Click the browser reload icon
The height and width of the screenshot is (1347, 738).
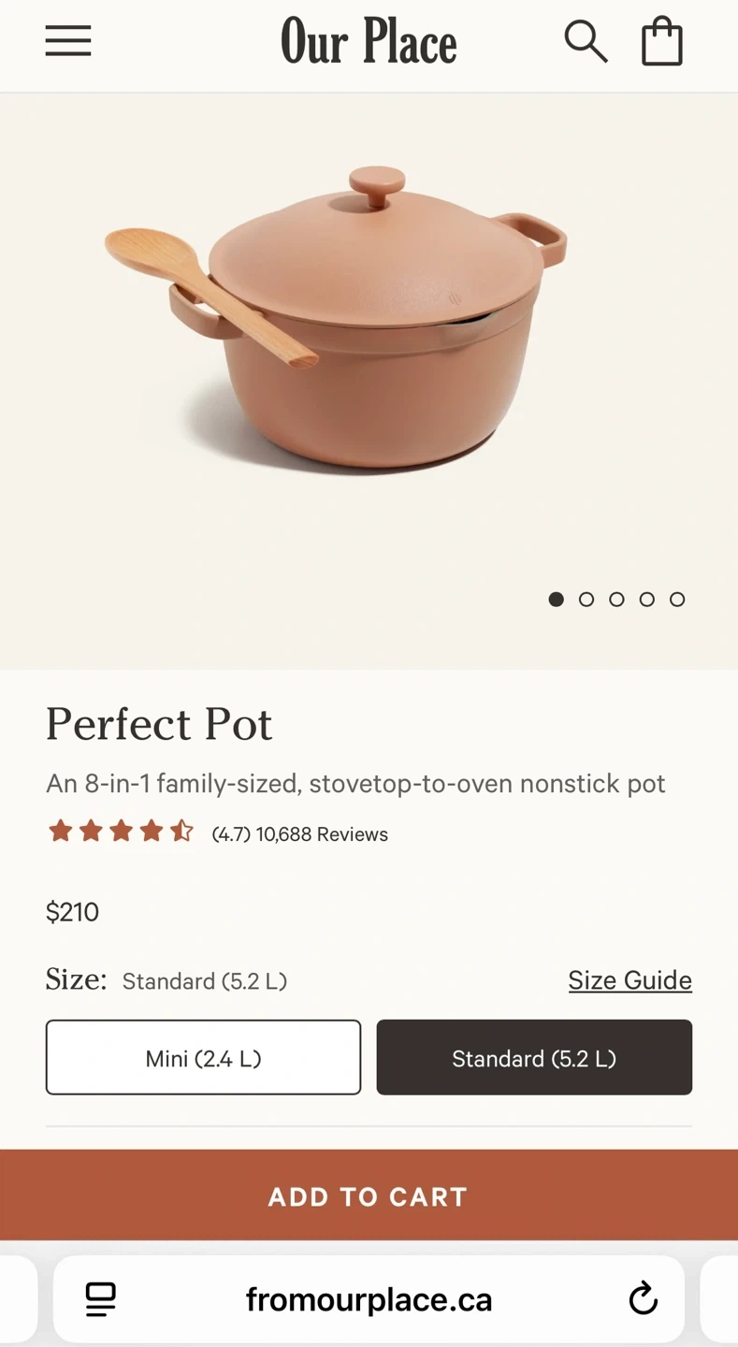(643, 1298)
